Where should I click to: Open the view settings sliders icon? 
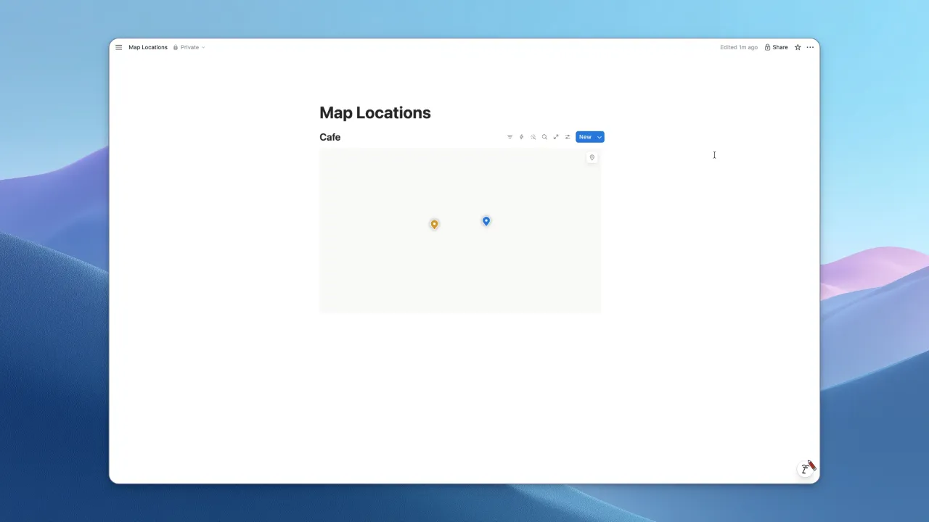point(568,137)
